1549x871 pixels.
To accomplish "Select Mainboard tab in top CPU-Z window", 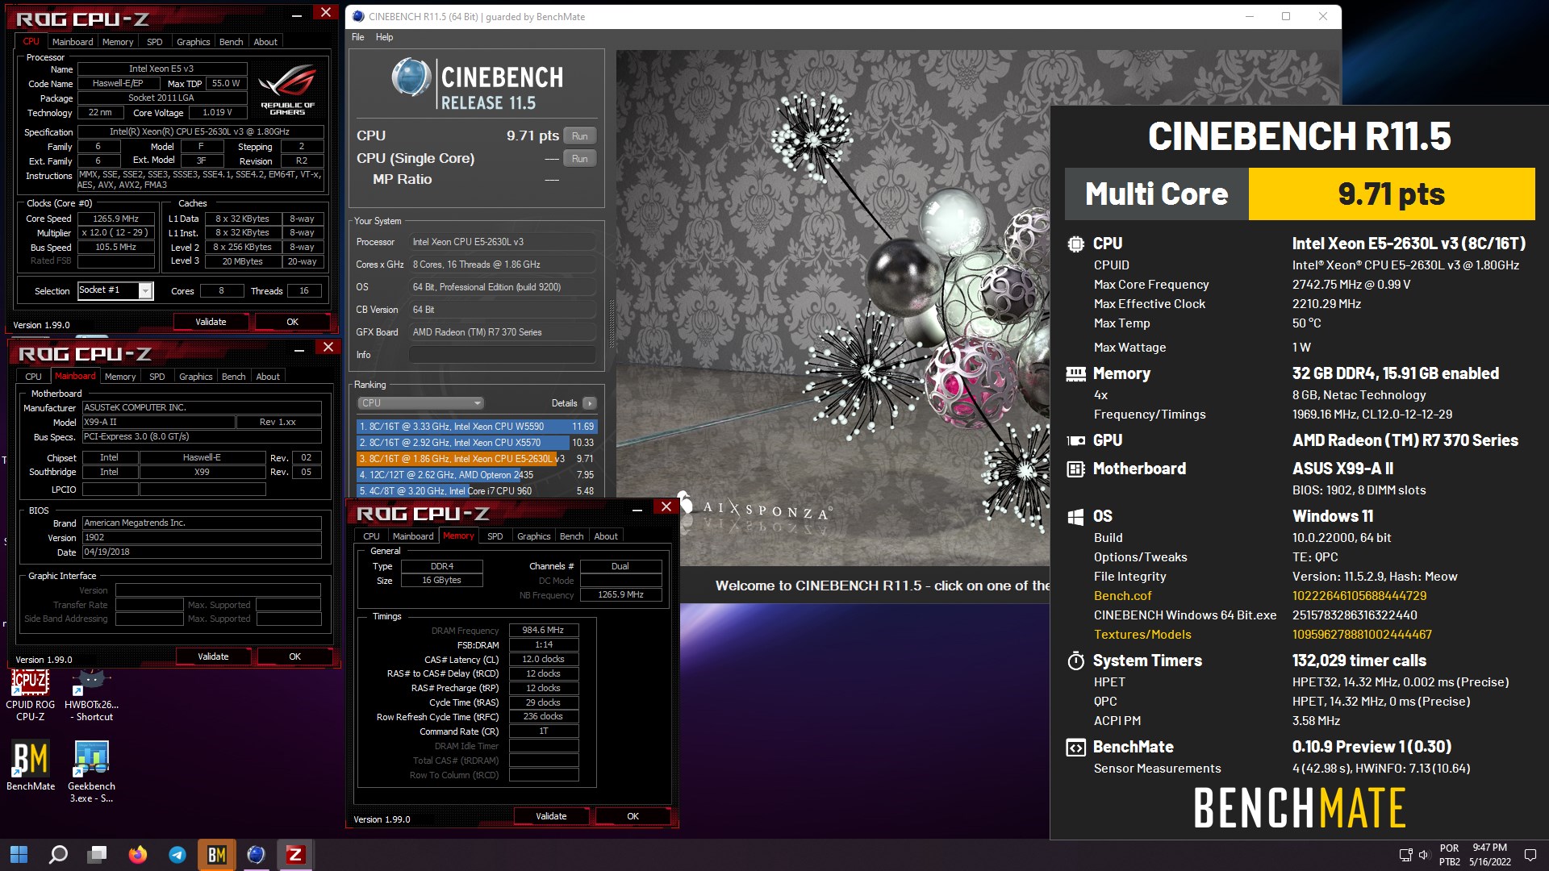I will coord(73,41).
